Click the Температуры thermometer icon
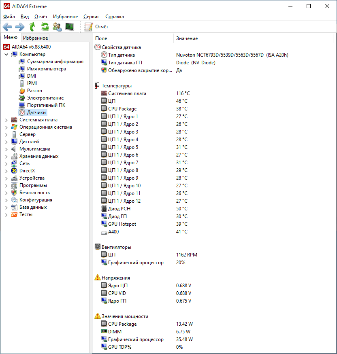The width and height of the screenshot is (337, 354). [x=97, y=85]
